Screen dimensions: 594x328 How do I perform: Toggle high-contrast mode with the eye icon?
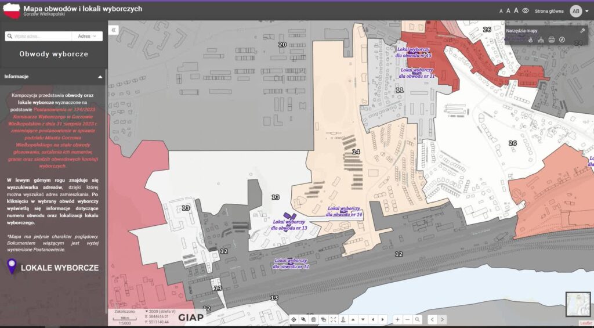(x=526, y=10)
